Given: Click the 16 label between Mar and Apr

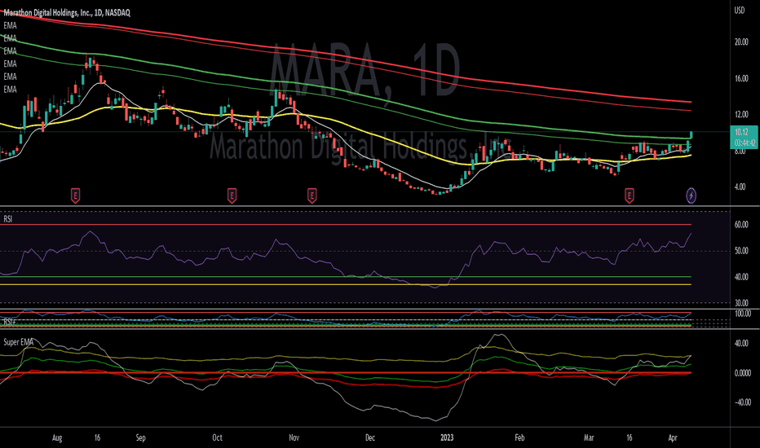Looking at the screenshot, I should pos(630,438).
